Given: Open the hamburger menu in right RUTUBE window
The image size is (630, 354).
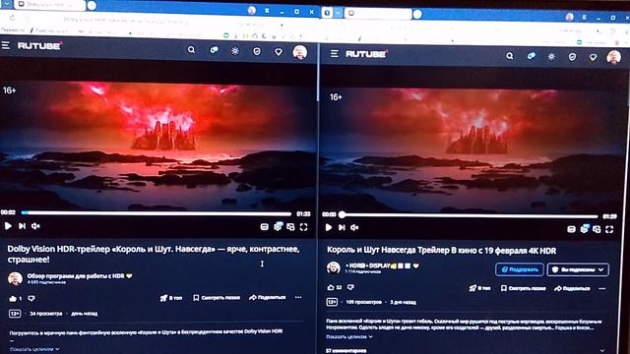Looking at the screenshot, I should coord(335,53).
